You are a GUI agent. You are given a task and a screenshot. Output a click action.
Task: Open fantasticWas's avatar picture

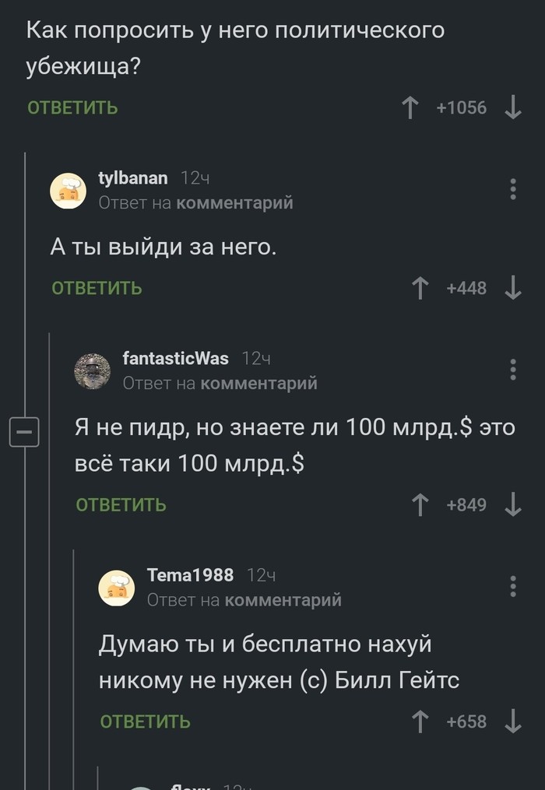tap(92, 370)
